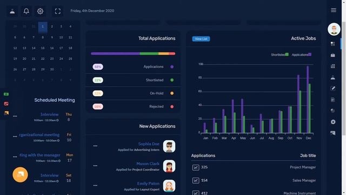
Task: Open Sophia Doe's applicant name link
Action: [x=149, y=144]
